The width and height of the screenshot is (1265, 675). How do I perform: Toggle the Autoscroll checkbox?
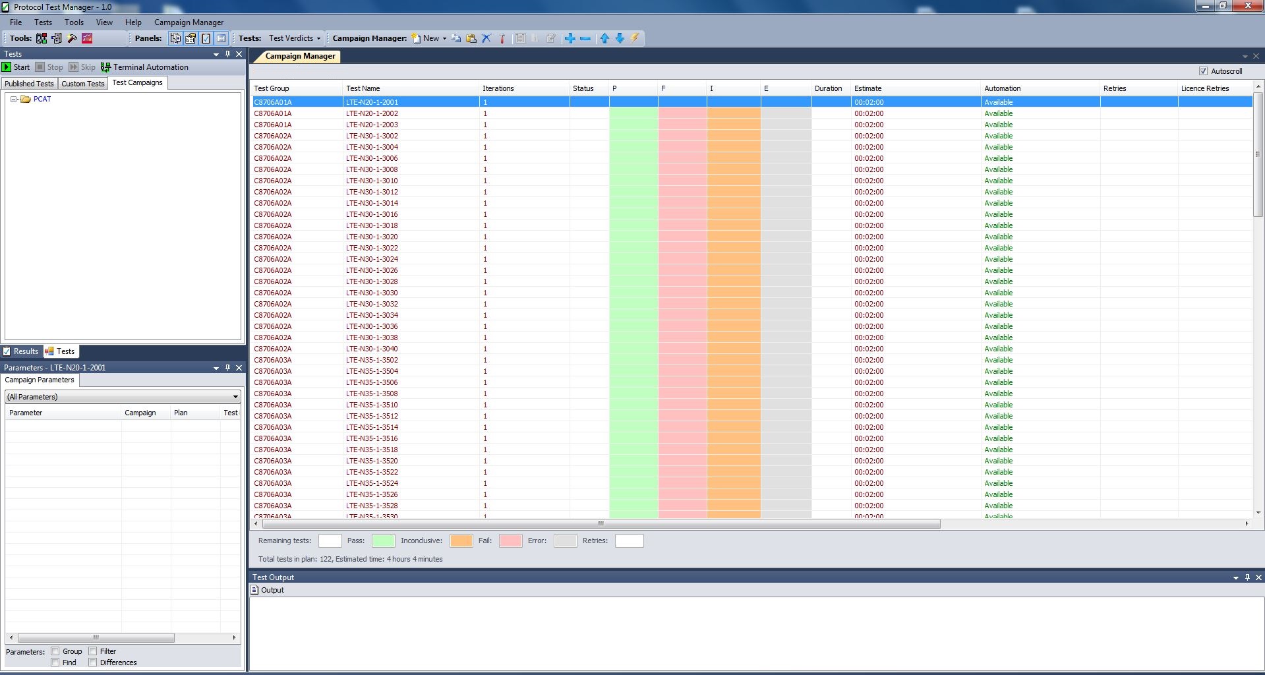[1204, 71]
